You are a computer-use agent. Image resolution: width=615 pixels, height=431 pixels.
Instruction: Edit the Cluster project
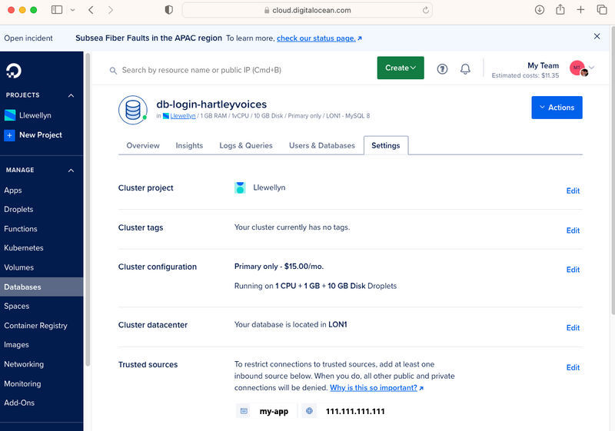[573, 191]
